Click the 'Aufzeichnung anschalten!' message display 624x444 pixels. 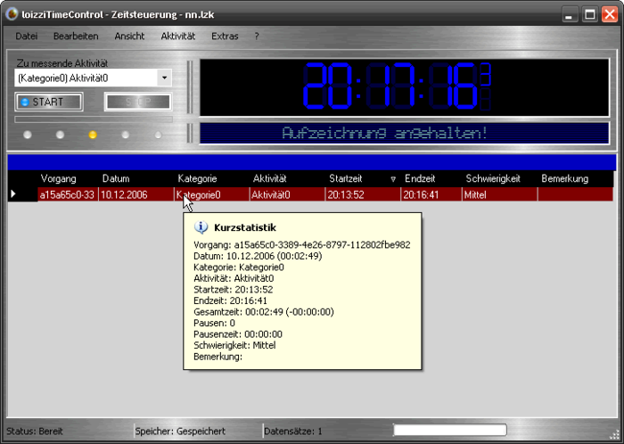404,133
